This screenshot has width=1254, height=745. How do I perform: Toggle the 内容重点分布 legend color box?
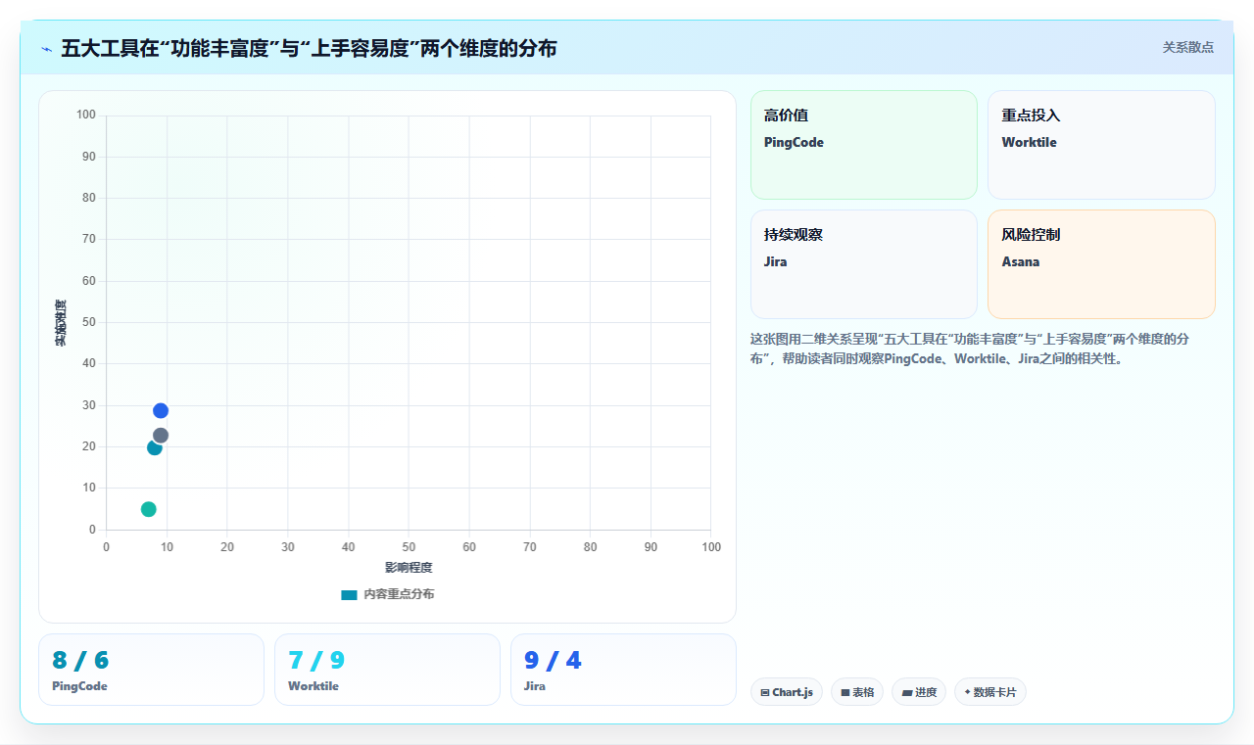coord(349,594)
